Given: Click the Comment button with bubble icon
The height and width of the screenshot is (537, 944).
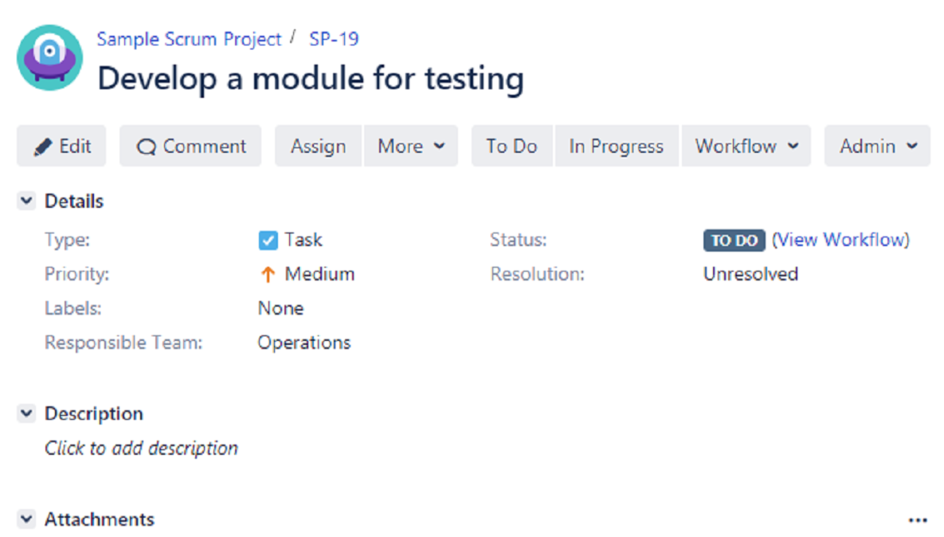Looking at the screenshot, I should (190, 147).
